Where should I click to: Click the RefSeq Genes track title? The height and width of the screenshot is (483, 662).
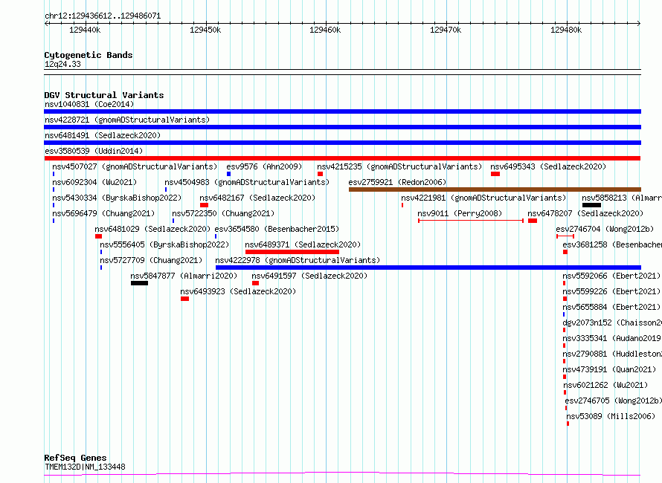(75, 458)
